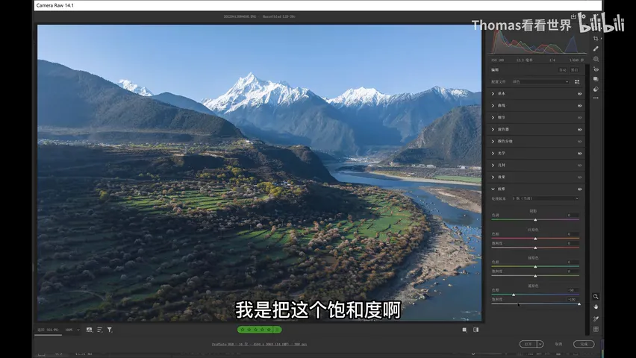The width and height of the screenshot is (636, 358).
Task: Click the shadows 色调 tint slider handle
Action: click(x=535, y=219)
